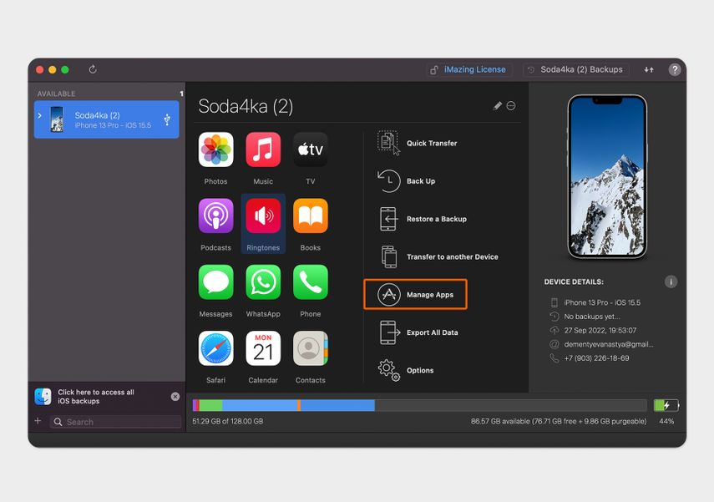Click 'No backups yet...' detail

click(x=592, y=317)
